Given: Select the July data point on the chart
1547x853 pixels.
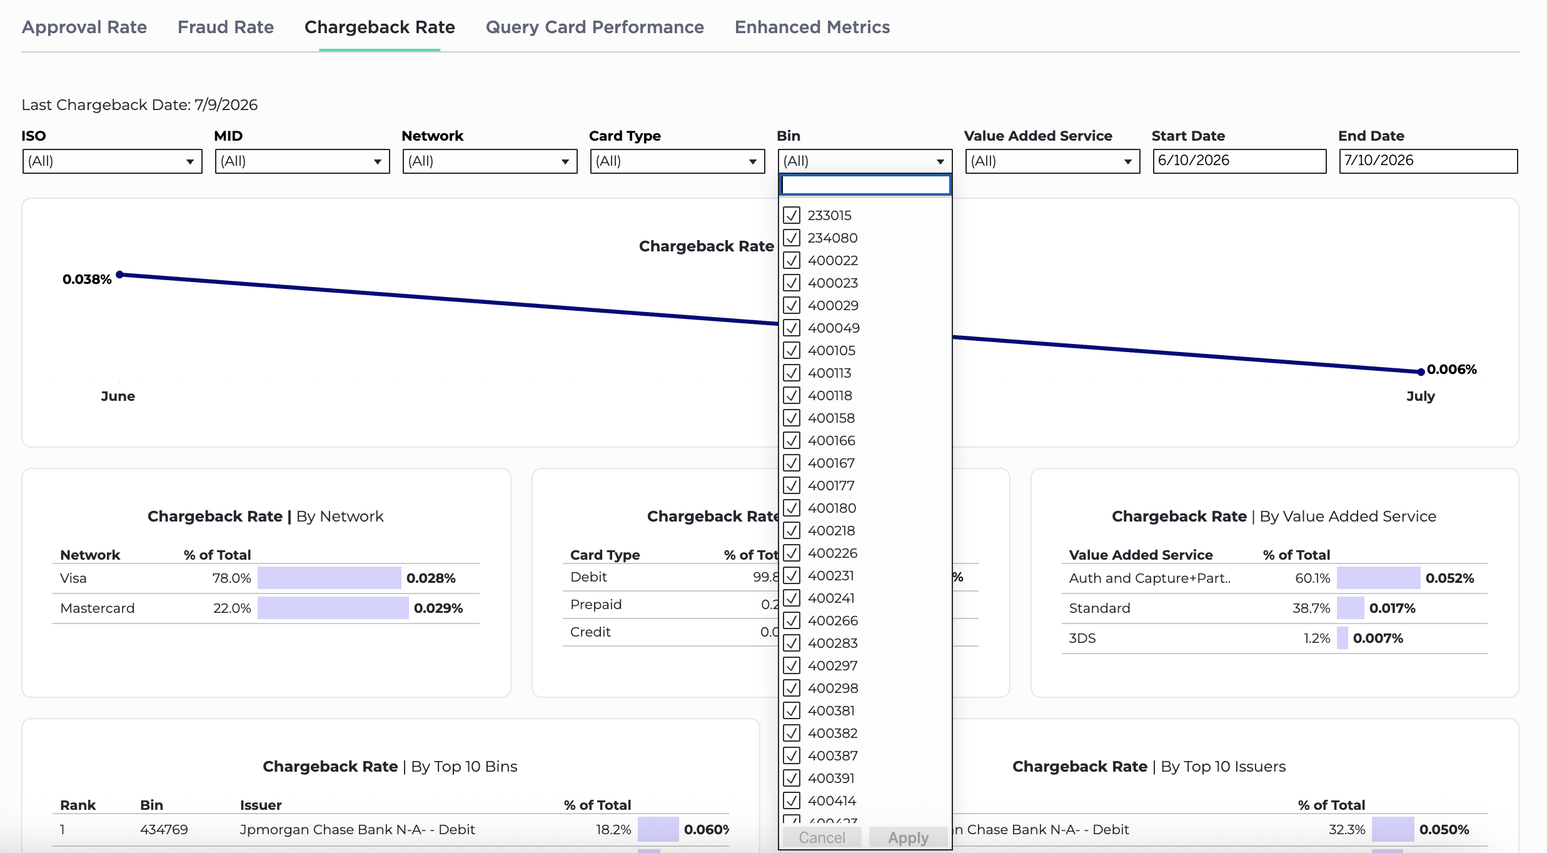Looking at the screenshot, I should point(1421,371).
